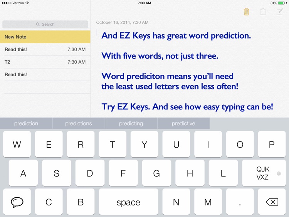Image resolution: width=289 pixels, height=217 pixels.
Task: Tap the N key
Action: [176, 202]
